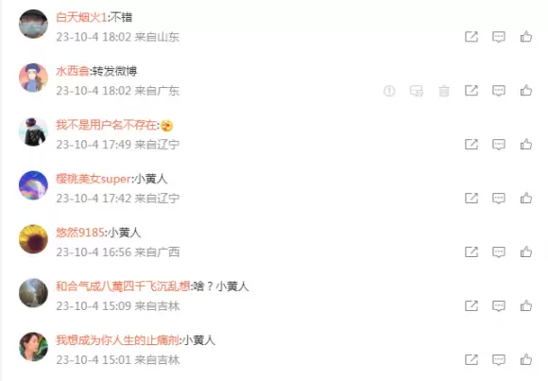
Task: Open 白天烟火1's profile via username link
Action: [81, 17]
